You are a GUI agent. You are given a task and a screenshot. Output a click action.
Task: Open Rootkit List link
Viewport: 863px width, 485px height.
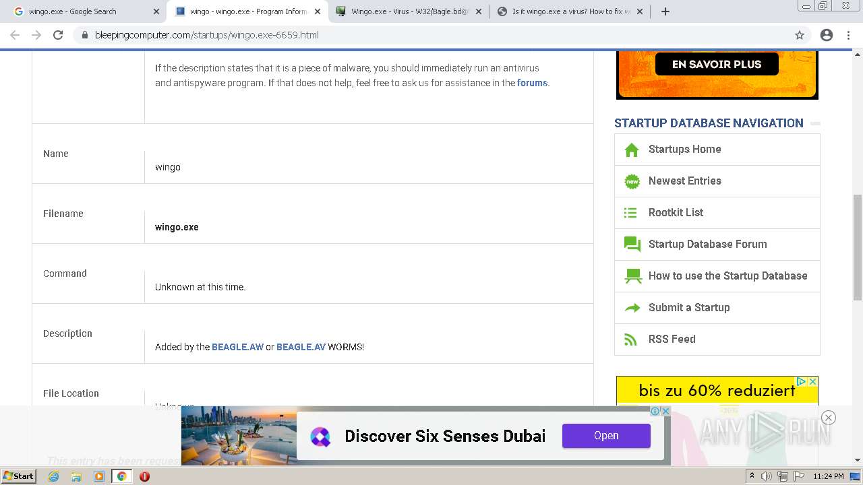pos(676,213)
